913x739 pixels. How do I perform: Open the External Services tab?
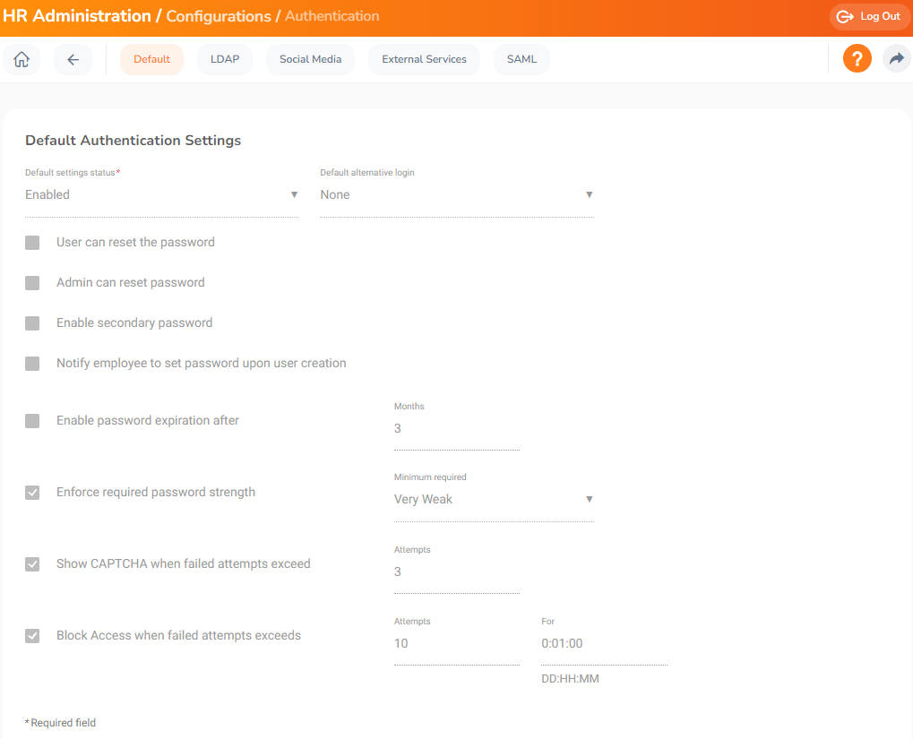tap(424, 59)
